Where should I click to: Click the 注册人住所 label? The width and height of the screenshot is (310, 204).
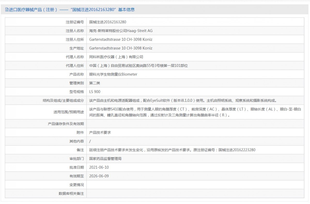pyautogui.click(x=75, y=40)
